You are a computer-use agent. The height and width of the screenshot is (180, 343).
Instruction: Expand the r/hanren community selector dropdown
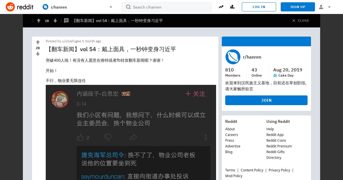tap(111, 7)
